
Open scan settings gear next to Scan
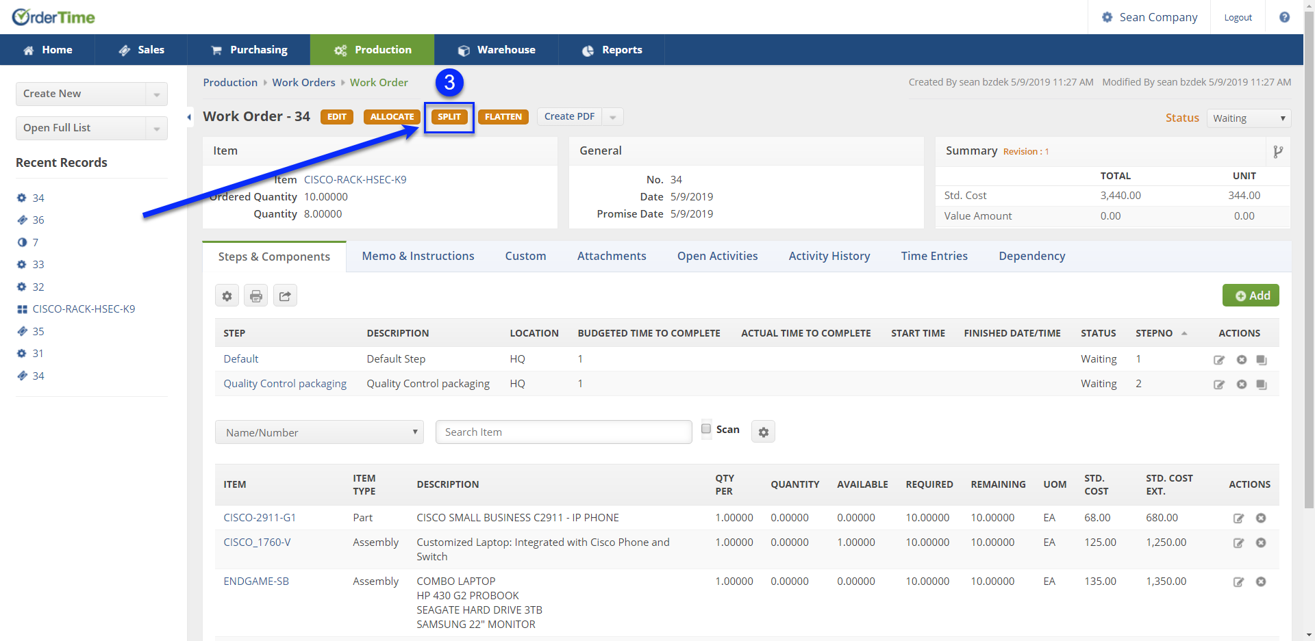coord(763,432)
